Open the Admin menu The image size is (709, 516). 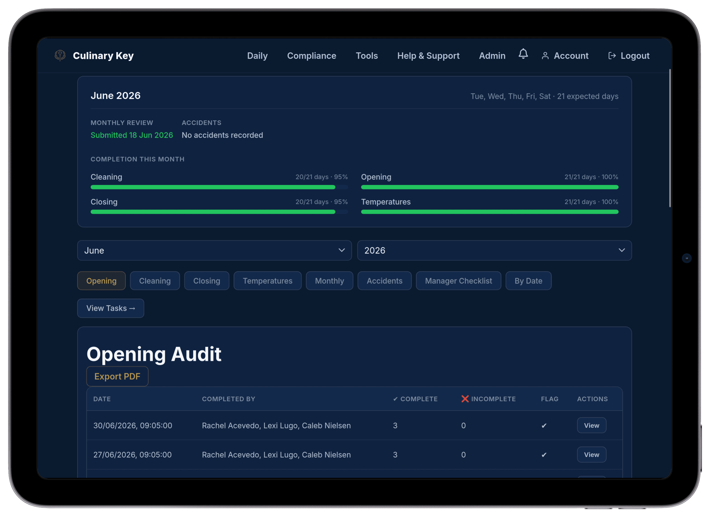(x=492, y=56)
